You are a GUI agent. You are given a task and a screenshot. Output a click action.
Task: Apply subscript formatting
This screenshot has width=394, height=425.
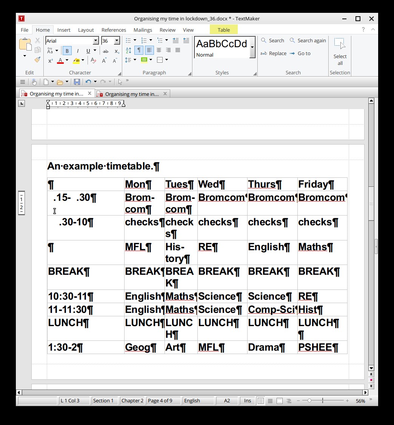click(x=117, y=51)
